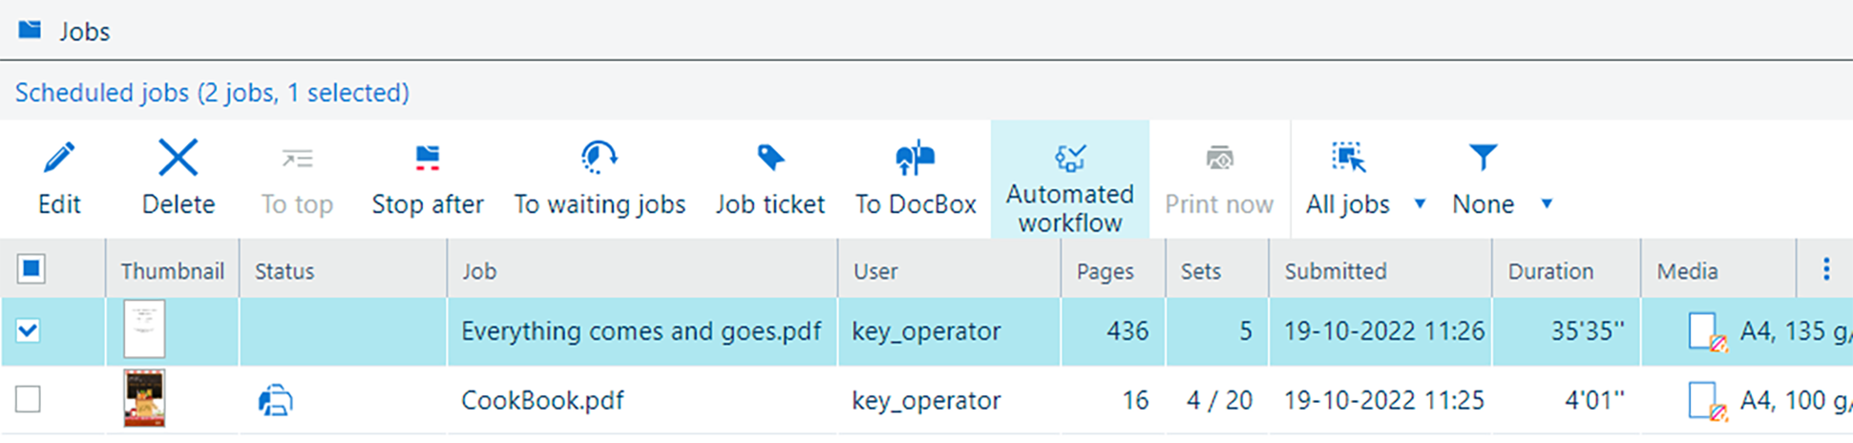Viewport: 1853px width, 443px height.
Task: Expand the None filter dropdown arrow
Action: [1547, 203]
